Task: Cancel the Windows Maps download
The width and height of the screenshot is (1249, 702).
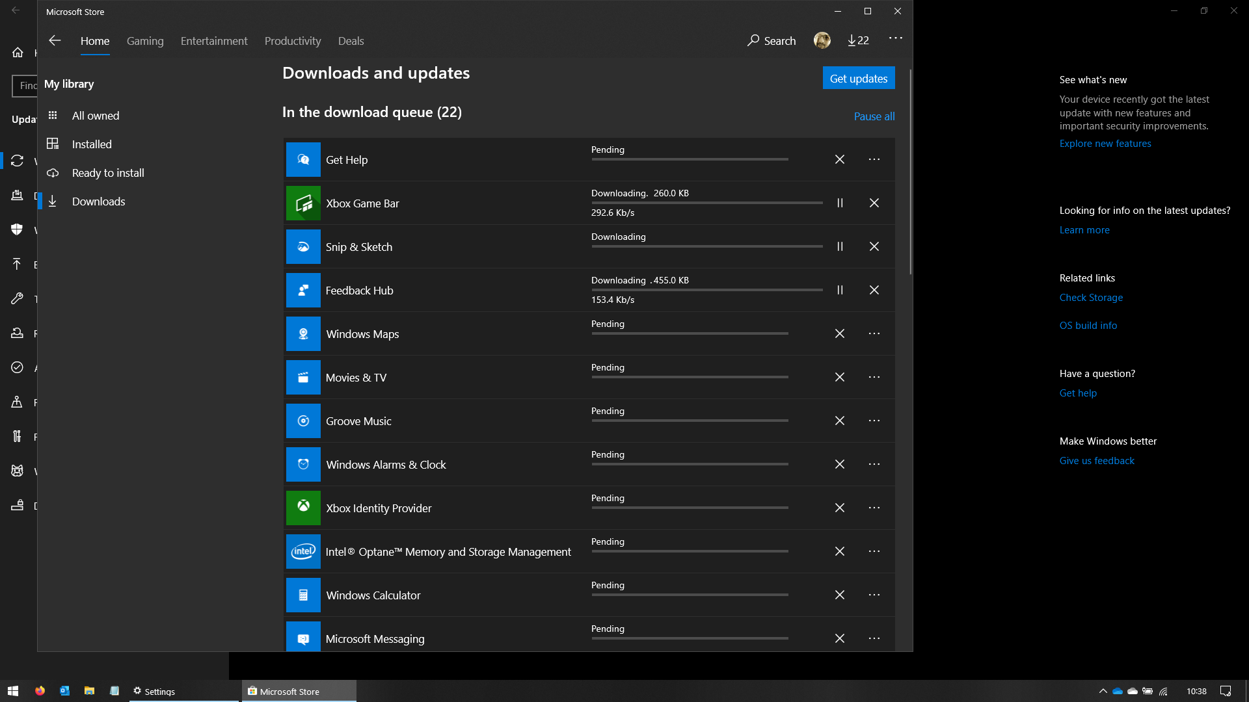Action: (x=840, y=333)
